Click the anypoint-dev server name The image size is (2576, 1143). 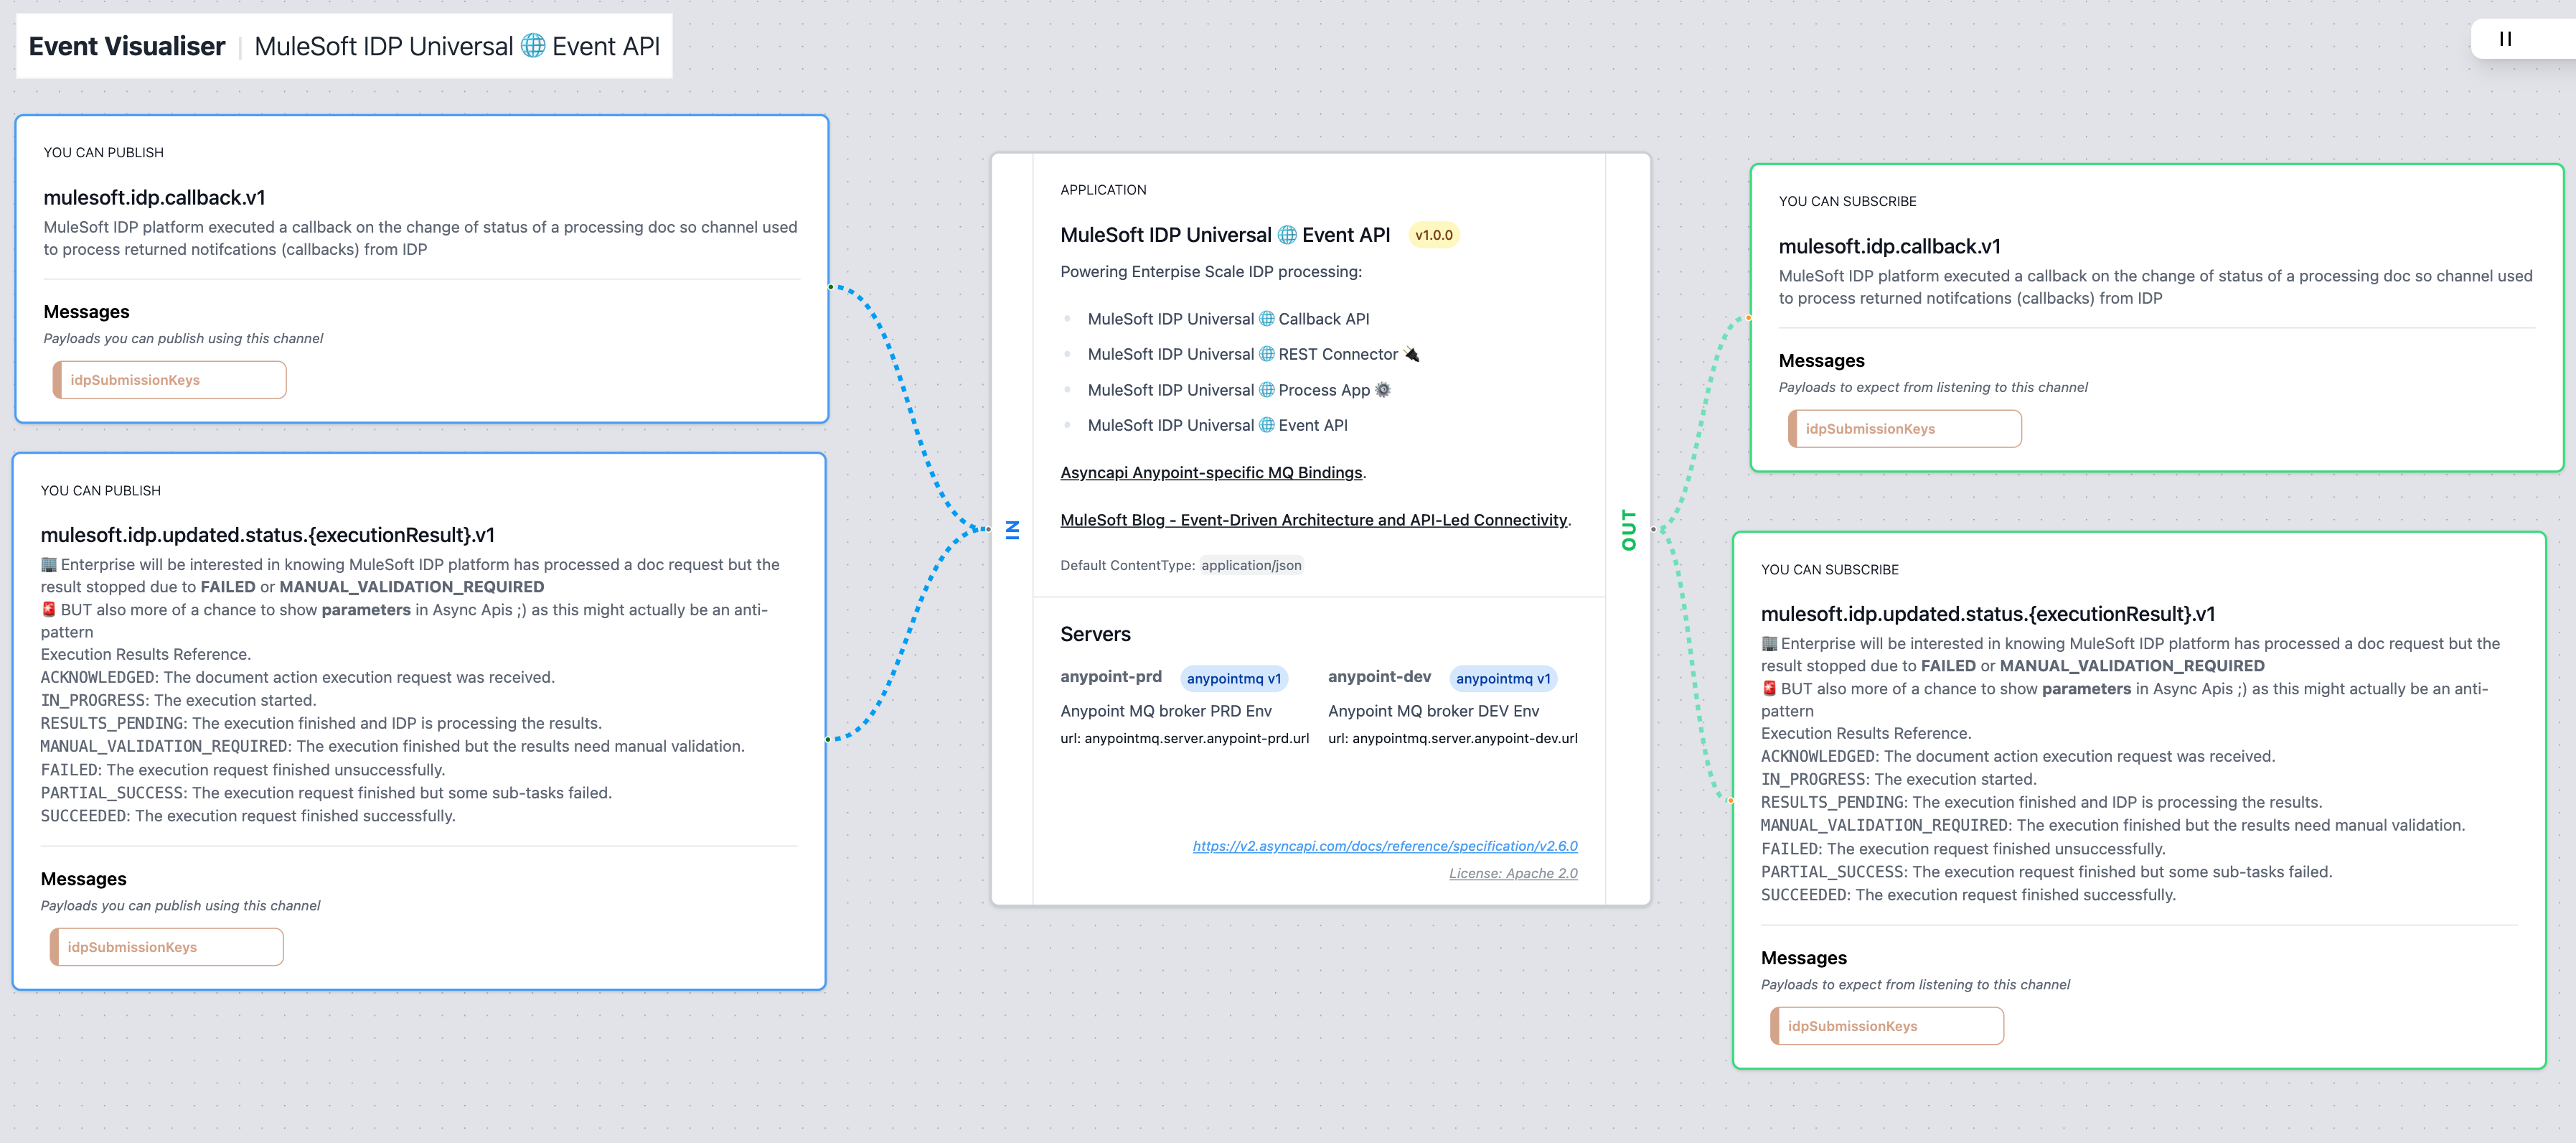(x=1379, y=678)
